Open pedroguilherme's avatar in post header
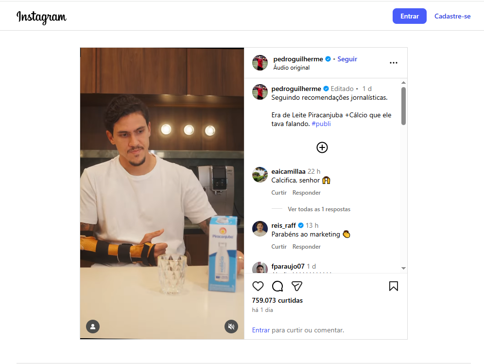 260,63
